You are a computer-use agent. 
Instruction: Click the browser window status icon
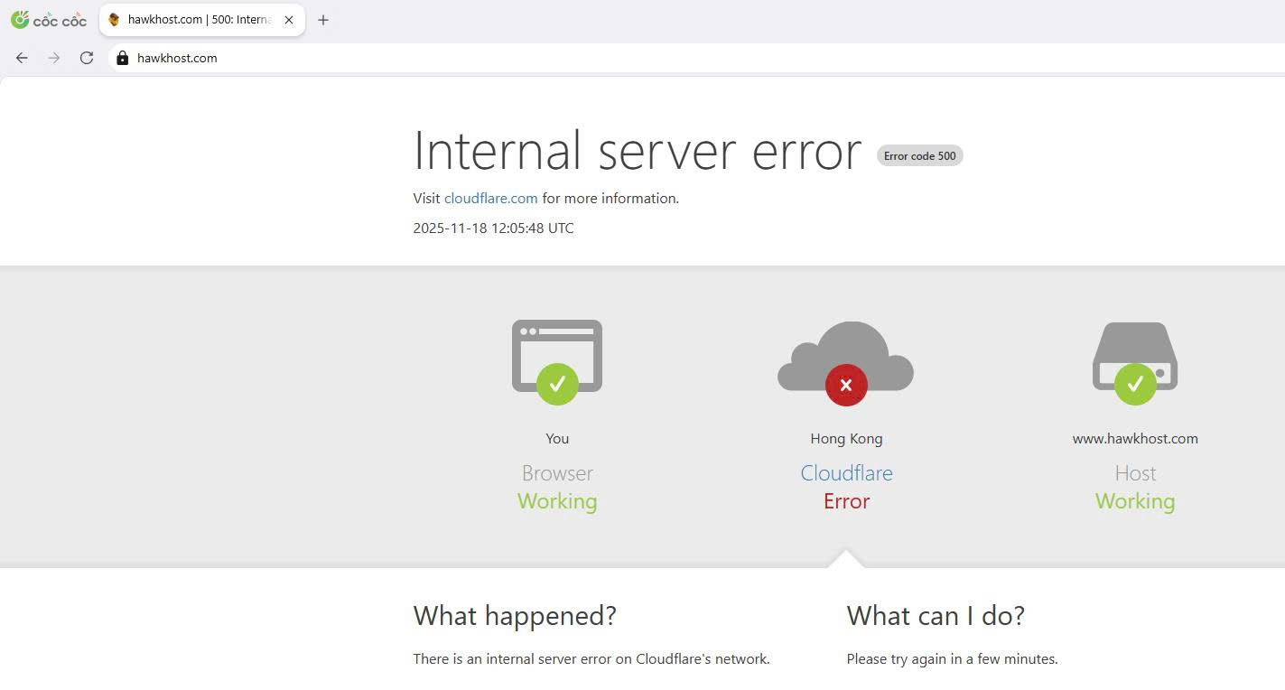pos(556,348)
